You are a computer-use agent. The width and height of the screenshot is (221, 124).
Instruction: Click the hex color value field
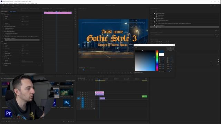tap(163, 71)
